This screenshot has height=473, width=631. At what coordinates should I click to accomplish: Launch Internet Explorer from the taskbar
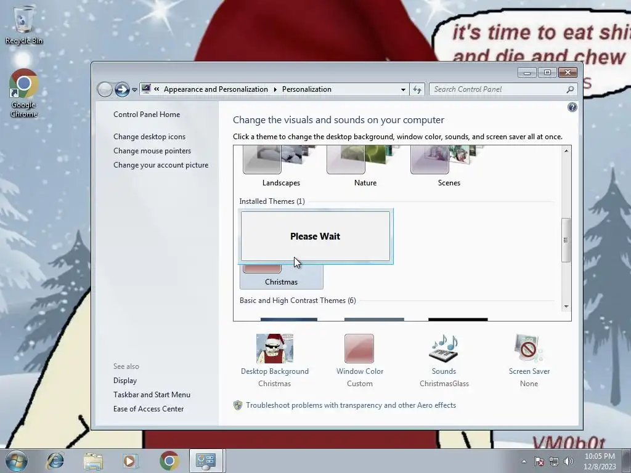click(x=55, y=461)
